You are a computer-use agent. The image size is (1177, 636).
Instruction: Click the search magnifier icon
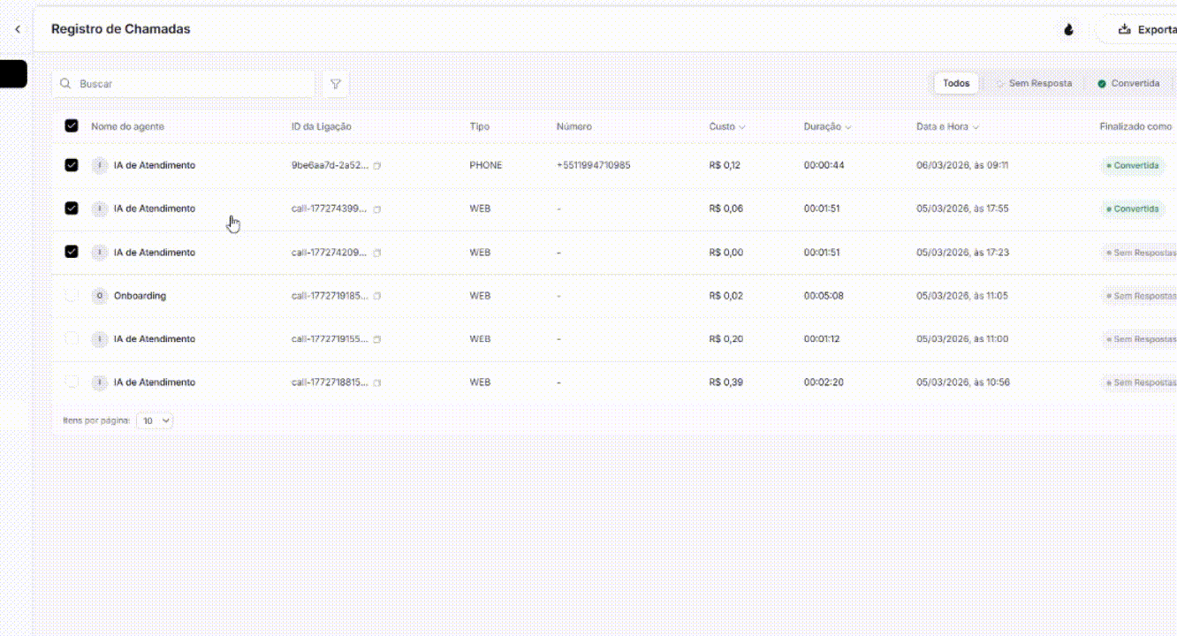point(65,84)
